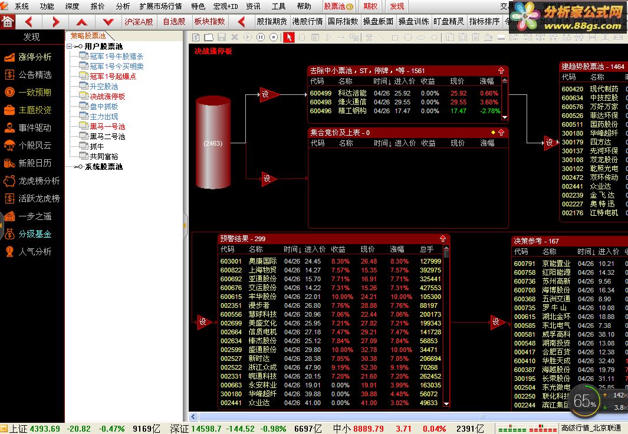
Task: Click the 盯盘精灵 button
Action: click(x=449, y=22)
